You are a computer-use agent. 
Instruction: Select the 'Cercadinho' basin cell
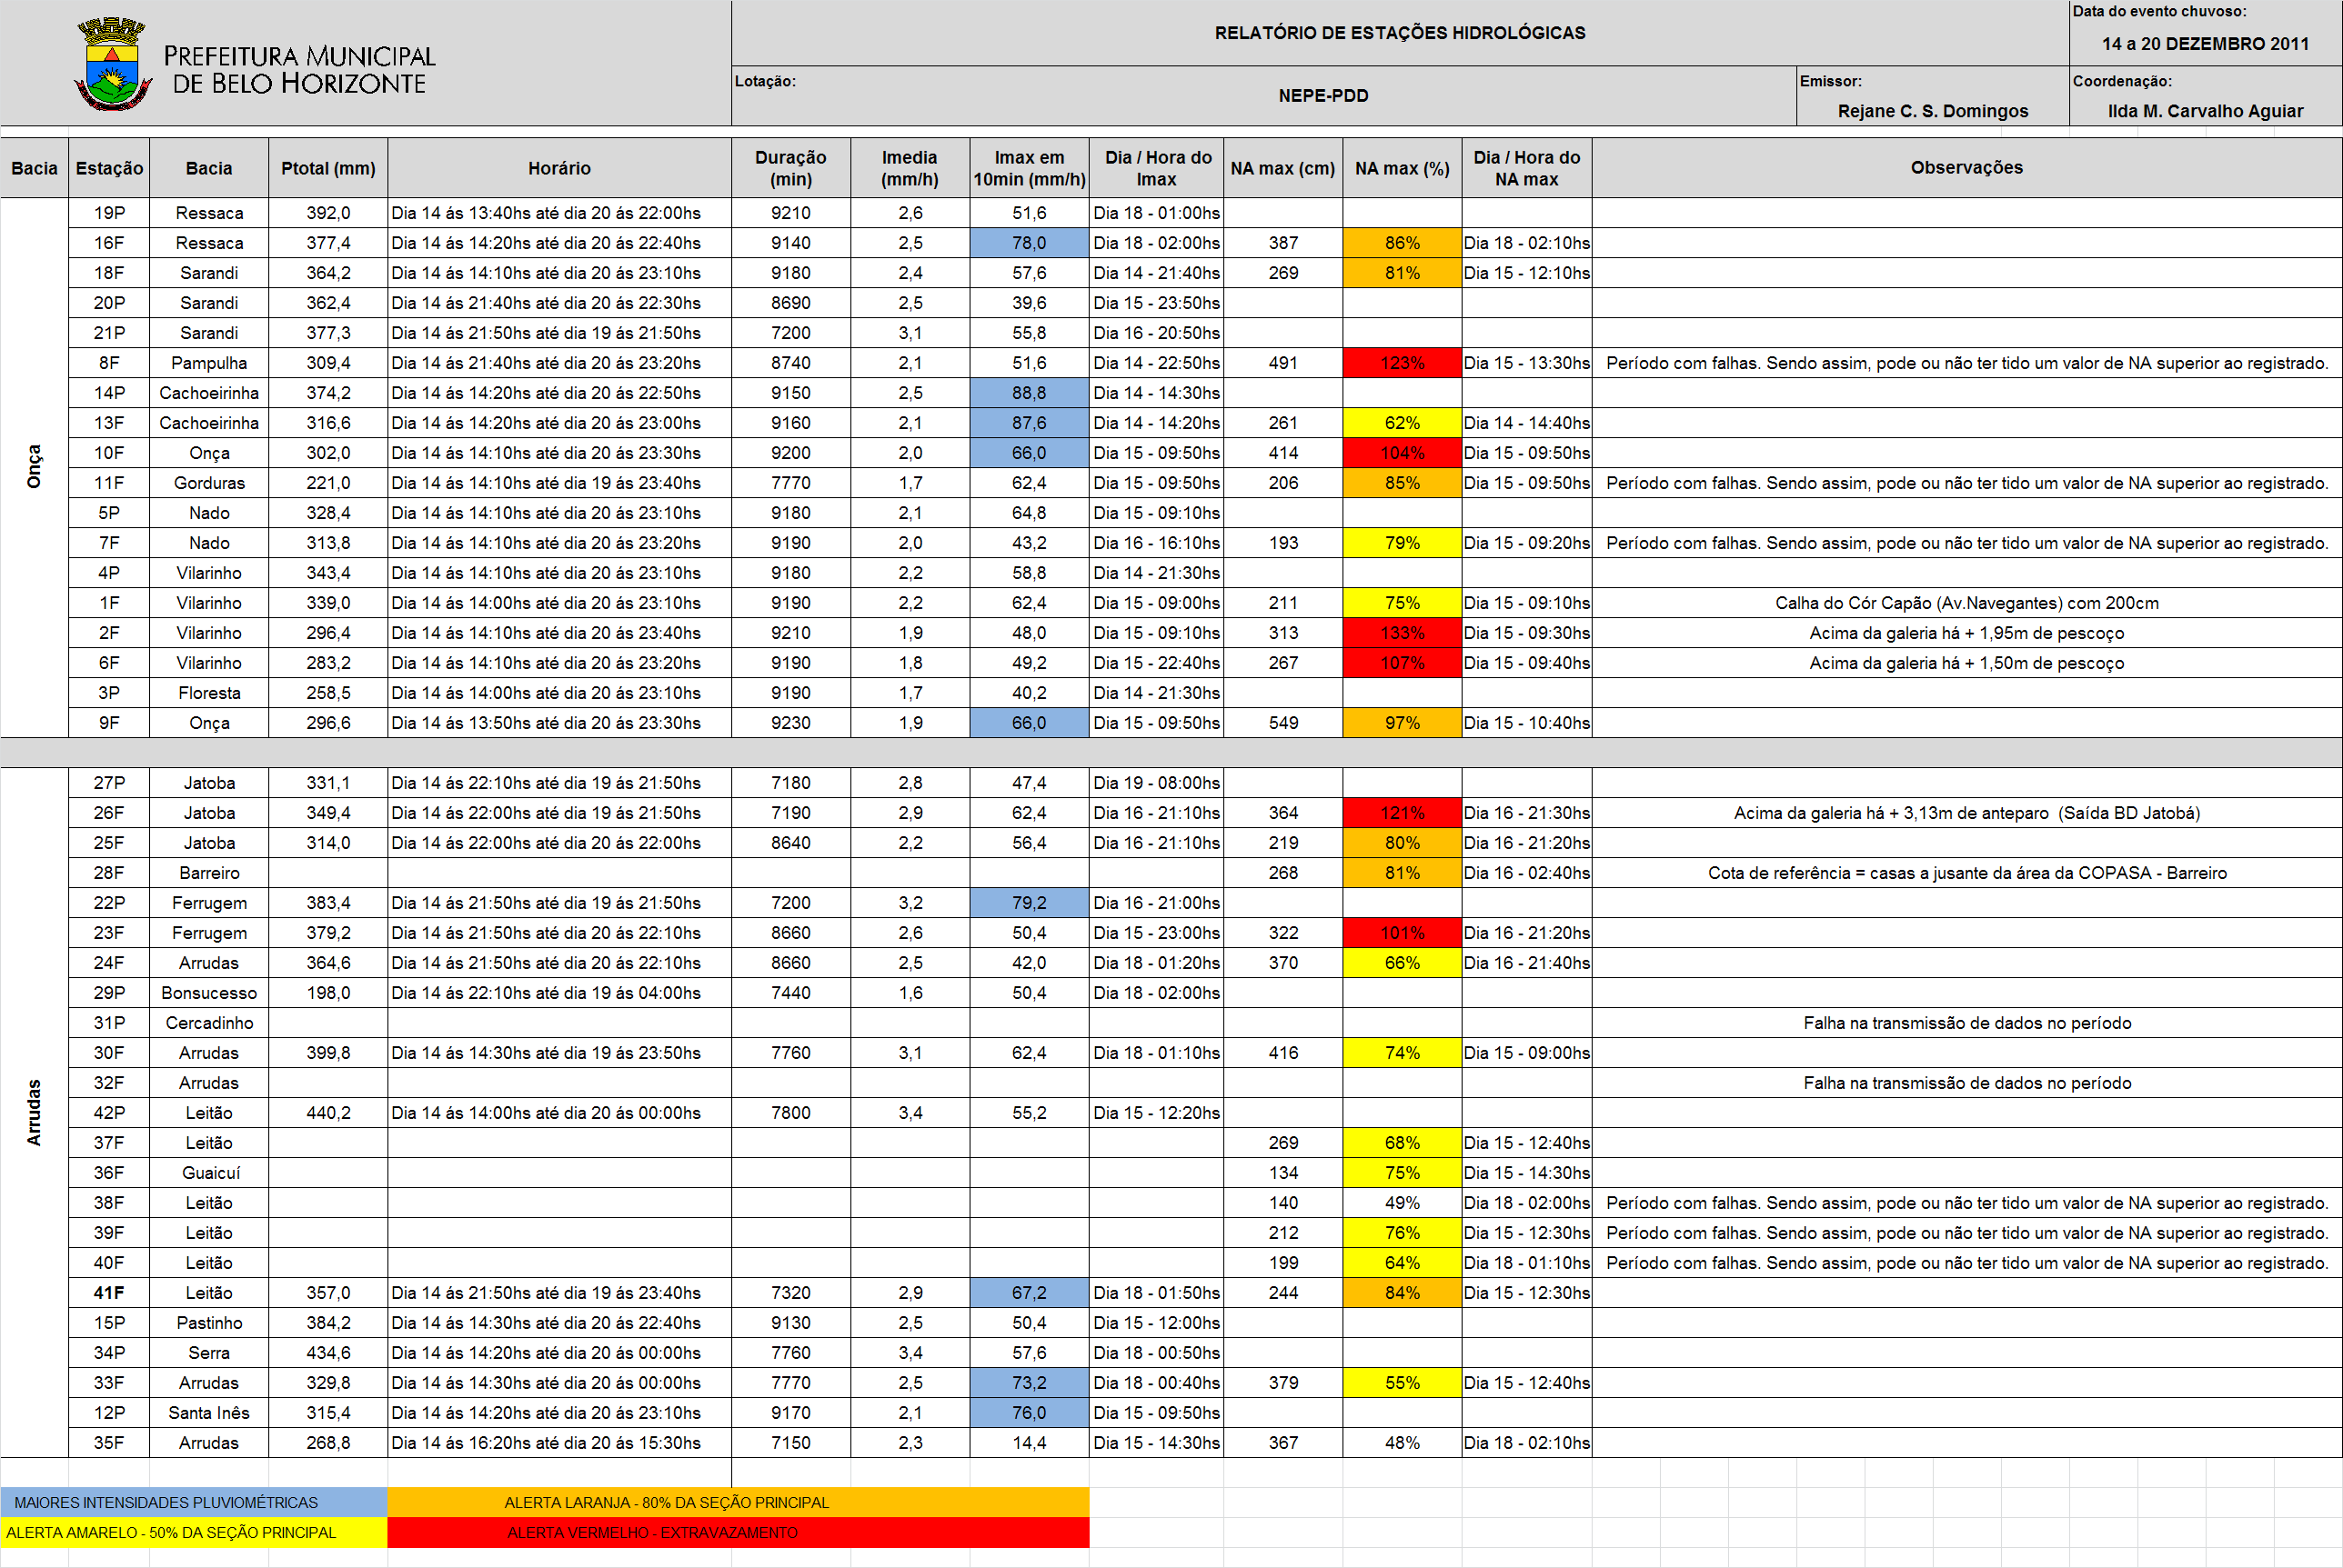[x=209, y=1023]
